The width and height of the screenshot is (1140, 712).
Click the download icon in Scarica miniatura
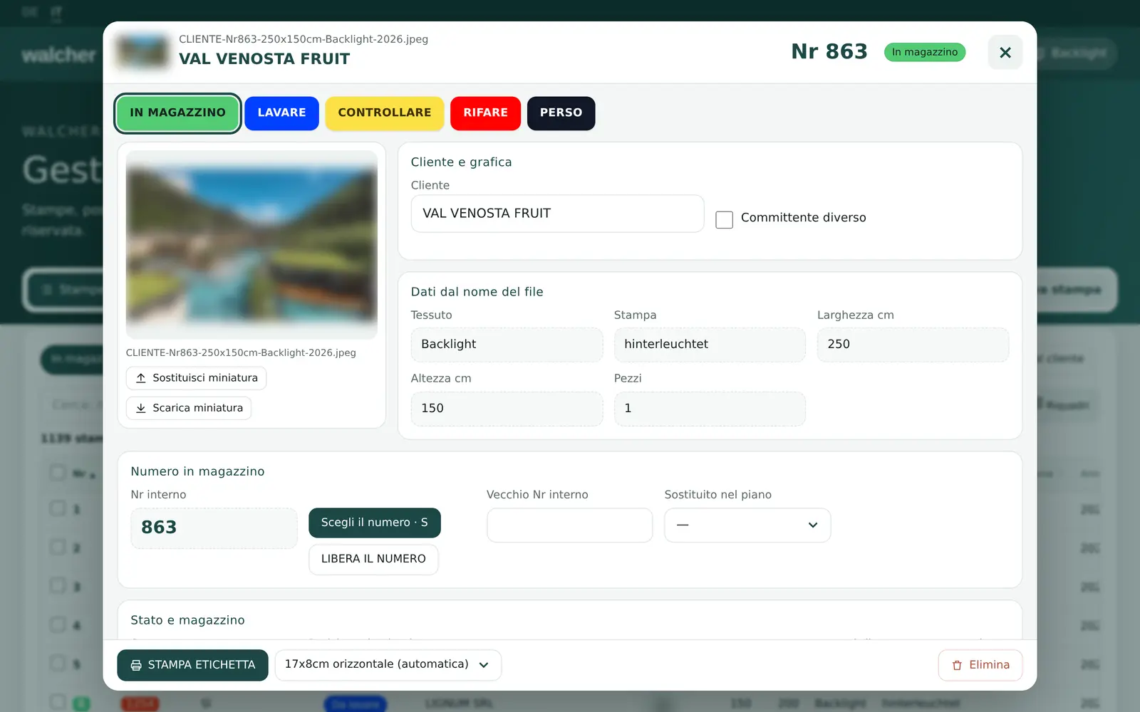click(141, 408)
